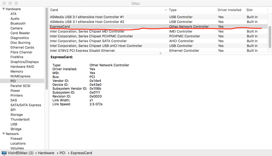Open SATA/SATA Express section
Viewport: 272px width, 156px height.
tap(26, 105)
